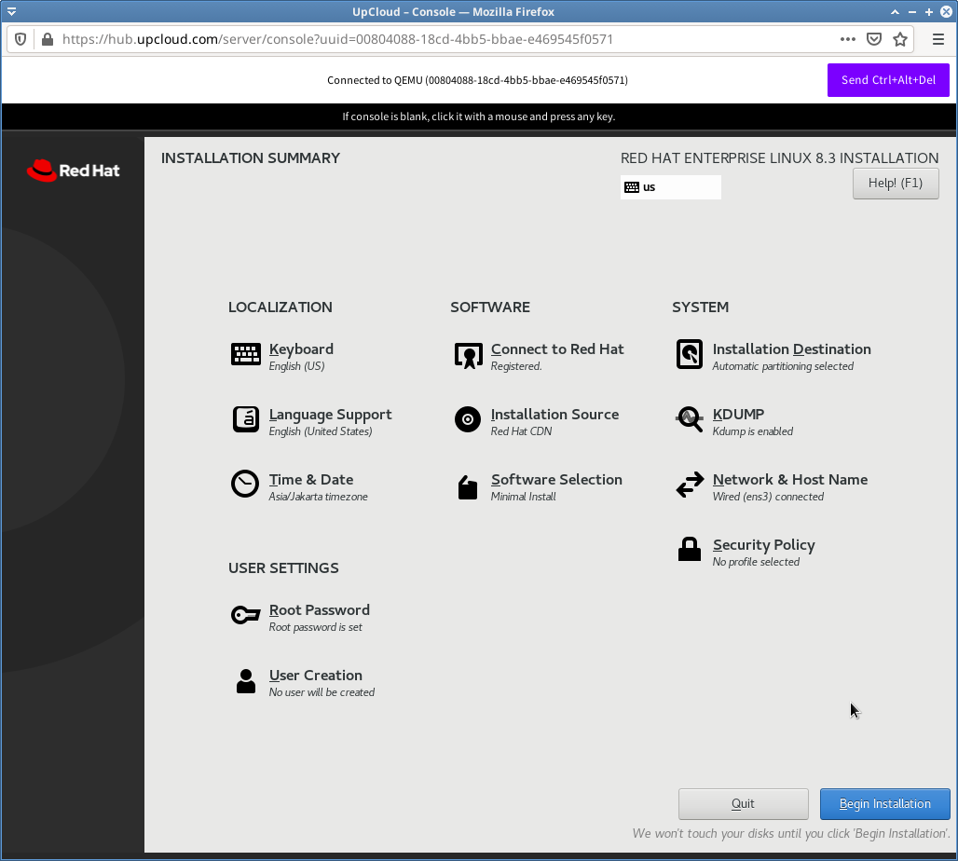Click the Send Ctrl+Alt+Del button
958x861 pixels.
coord(887,80)
